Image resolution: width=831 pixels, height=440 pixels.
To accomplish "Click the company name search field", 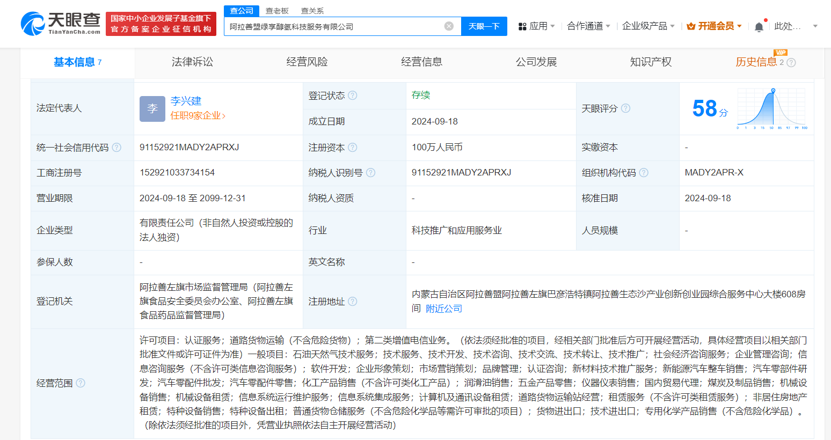I will [333, 26].
